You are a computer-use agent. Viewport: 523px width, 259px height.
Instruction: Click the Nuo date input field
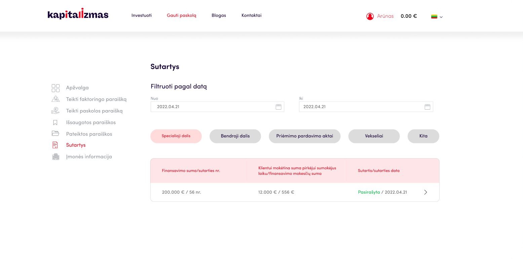click(217, 107)
